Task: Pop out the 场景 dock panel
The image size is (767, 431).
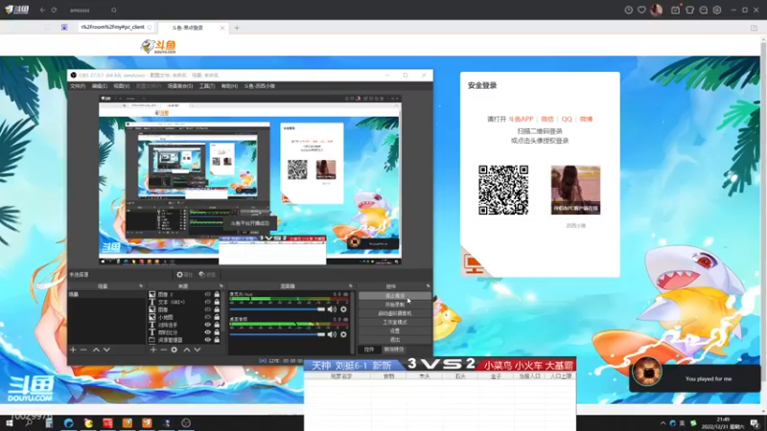Action: point(141,285)
